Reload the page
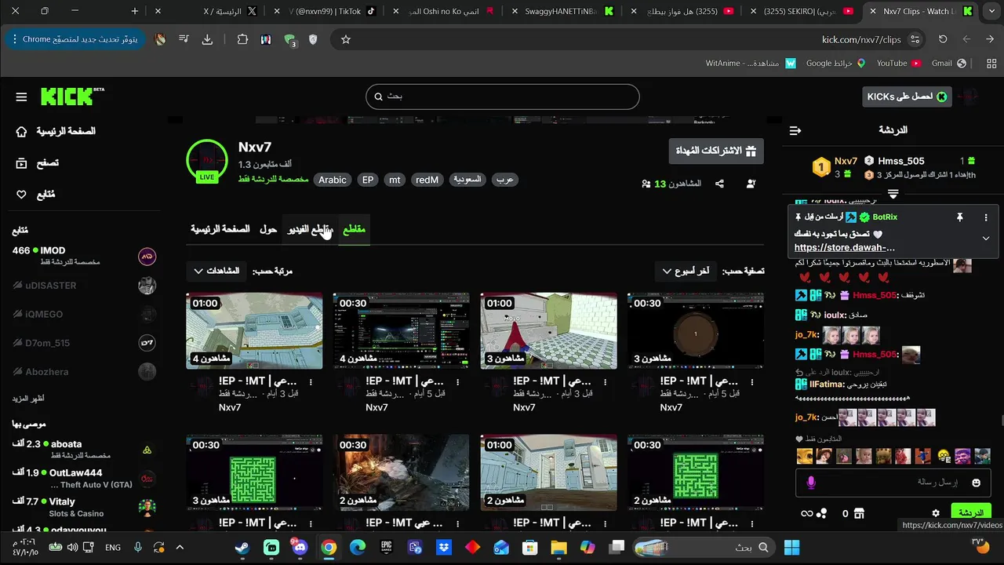Viewport: 1004px width, 565px height. pyautogui.click(x=943, y=39)
